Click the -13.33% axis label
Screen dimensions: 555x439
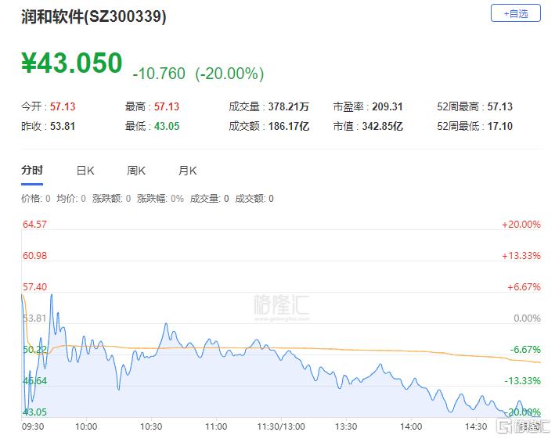tap(522, 380)
